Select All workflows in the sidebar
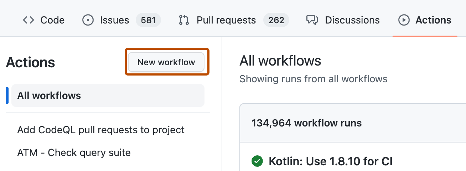Image resolution: width=466 pixels, height=171 pixels. click(49, 95)
